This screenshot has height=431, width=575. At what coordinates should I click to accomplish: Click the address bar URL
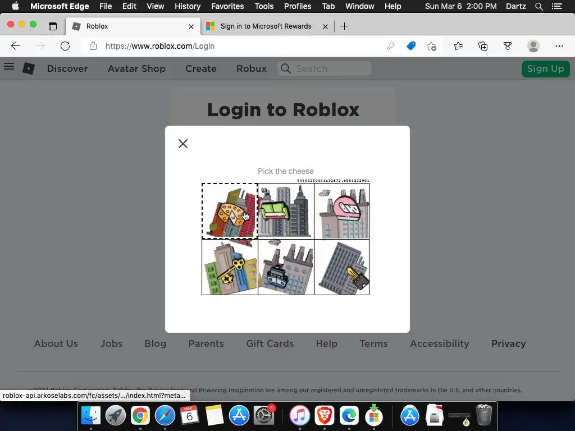[160, 46]
